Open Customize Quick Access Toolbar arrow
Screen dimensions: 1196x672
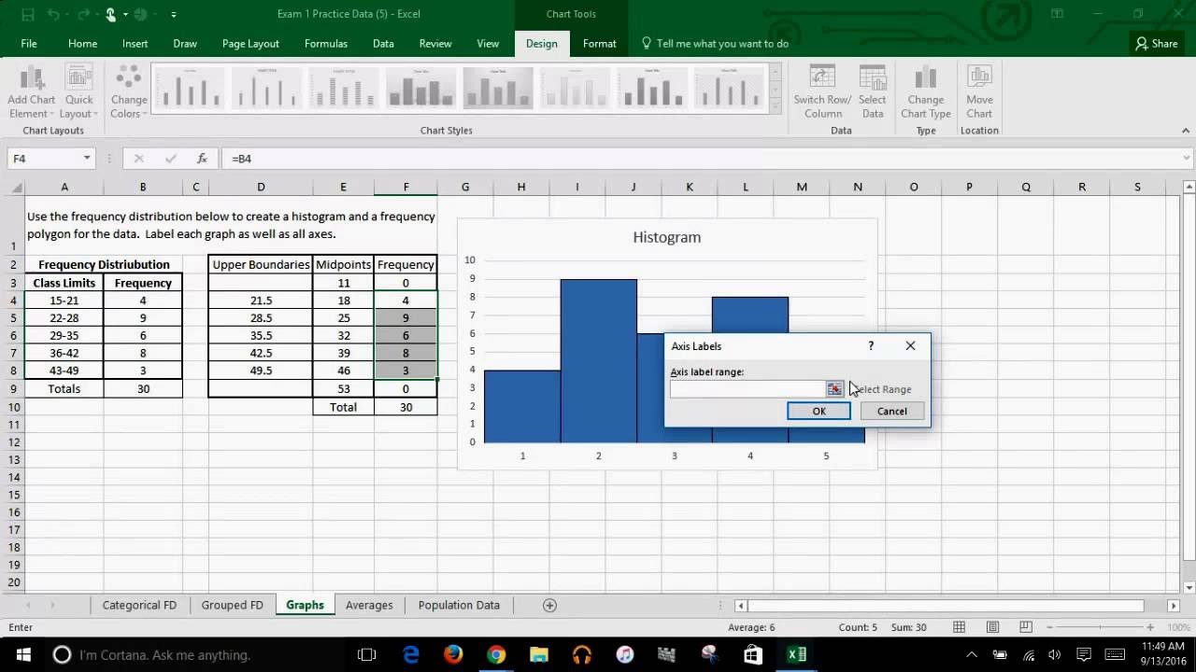point(174,15)
